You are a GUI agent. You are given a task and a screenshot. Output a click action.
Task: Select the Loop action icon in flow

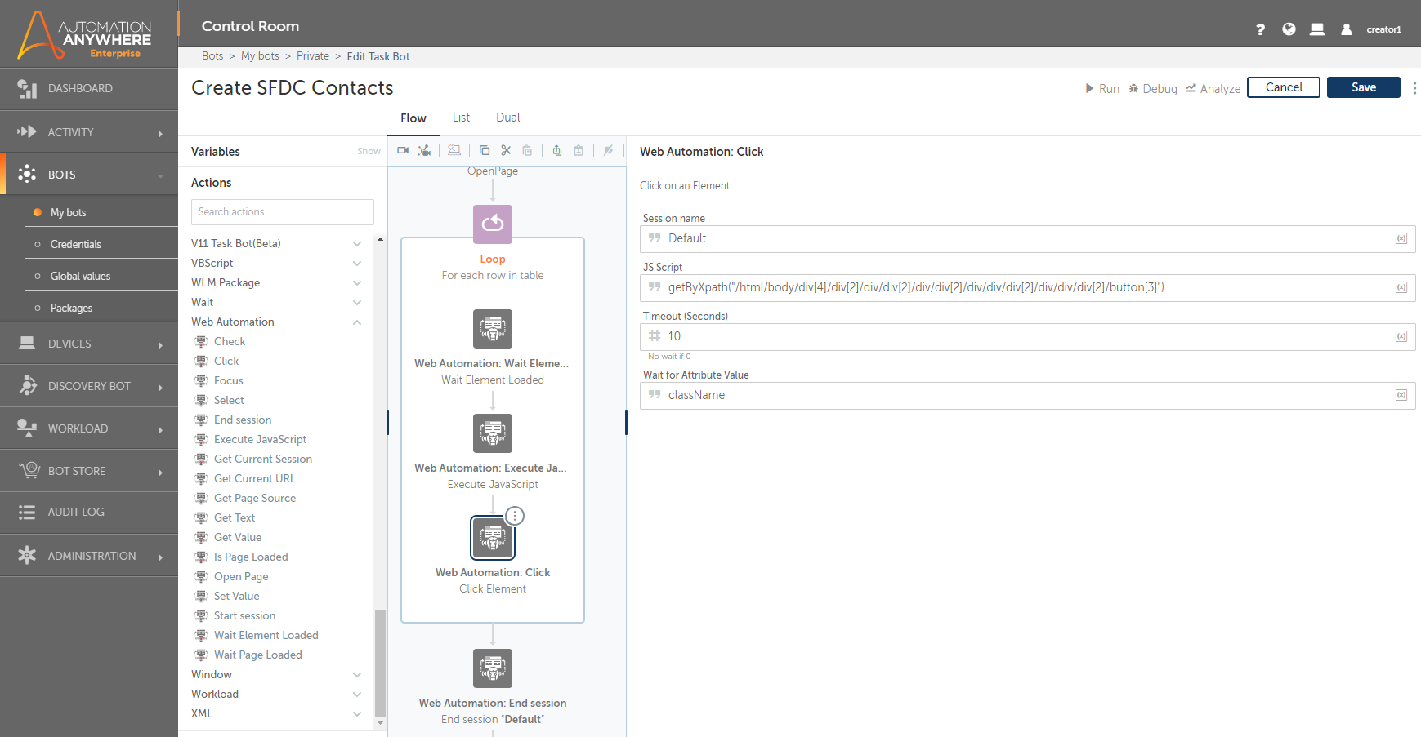tap(493, 224)
